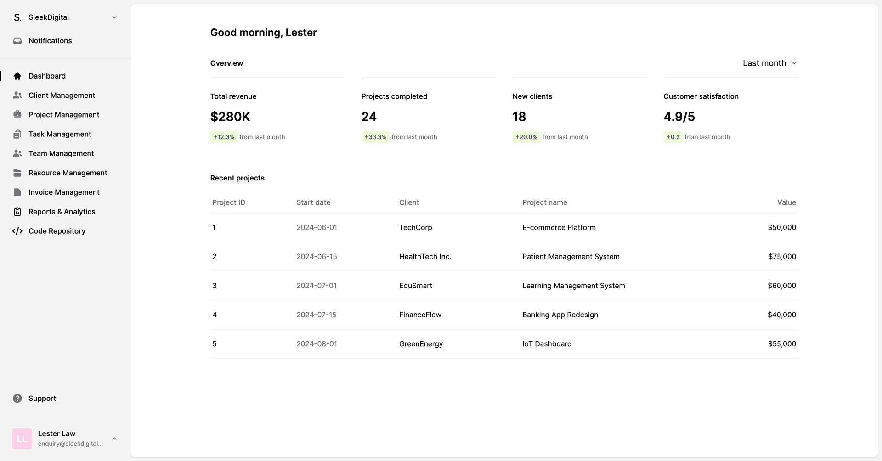The width and height of the screenshot is (882, 461).
Task: Collapse the Lester Law account menu
Action: 114,439
